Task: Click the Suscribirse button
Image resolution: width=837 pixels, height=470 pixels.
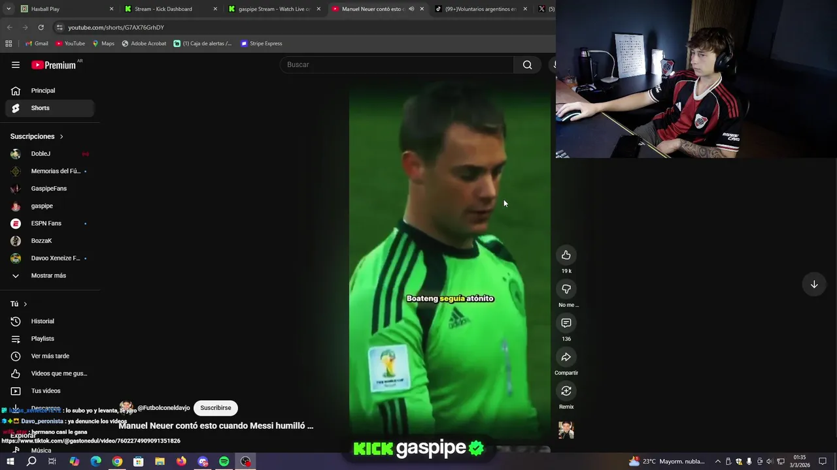Action: (216, 408)
